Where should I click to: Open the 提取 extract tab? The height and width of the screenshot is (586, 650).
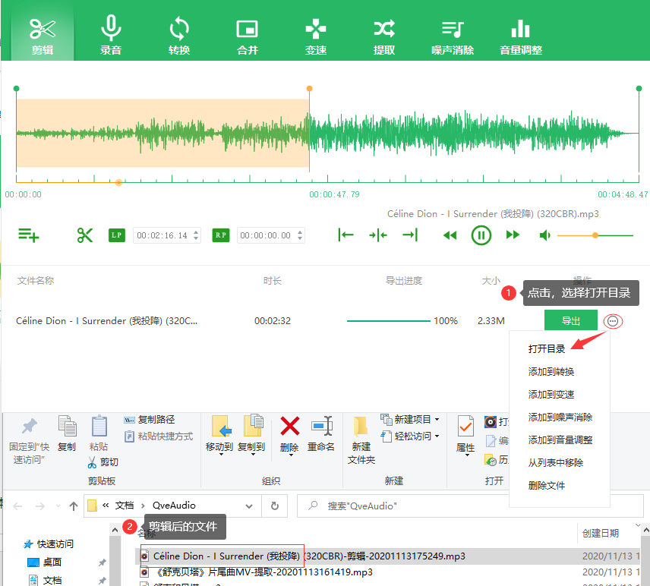(x=384, y=36)
